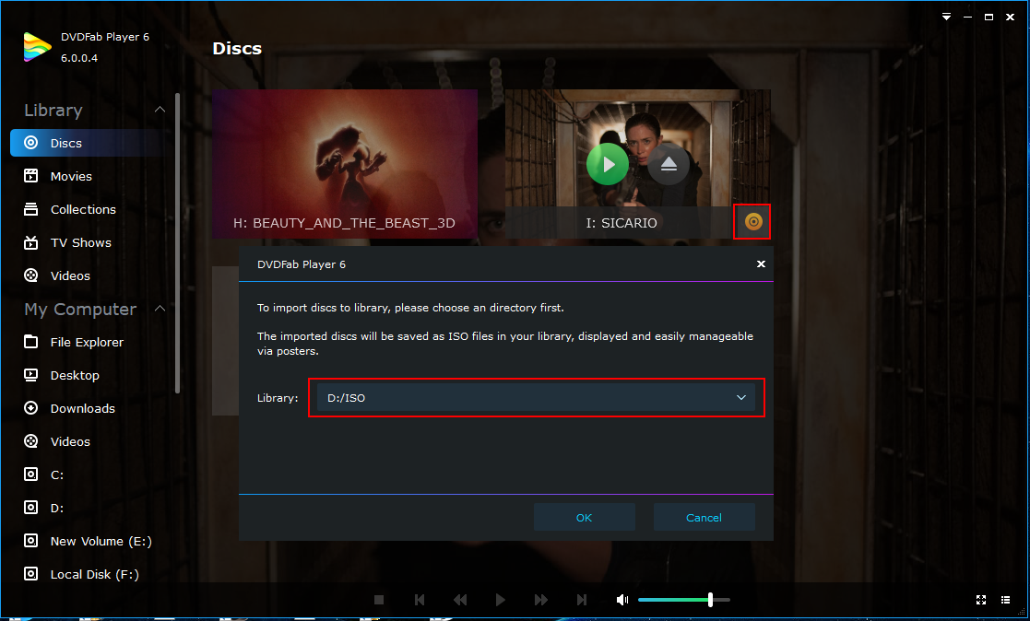The image size is (1030, 621).
Task: Skip to previous chapter
Action: click(x=419, y=599)
